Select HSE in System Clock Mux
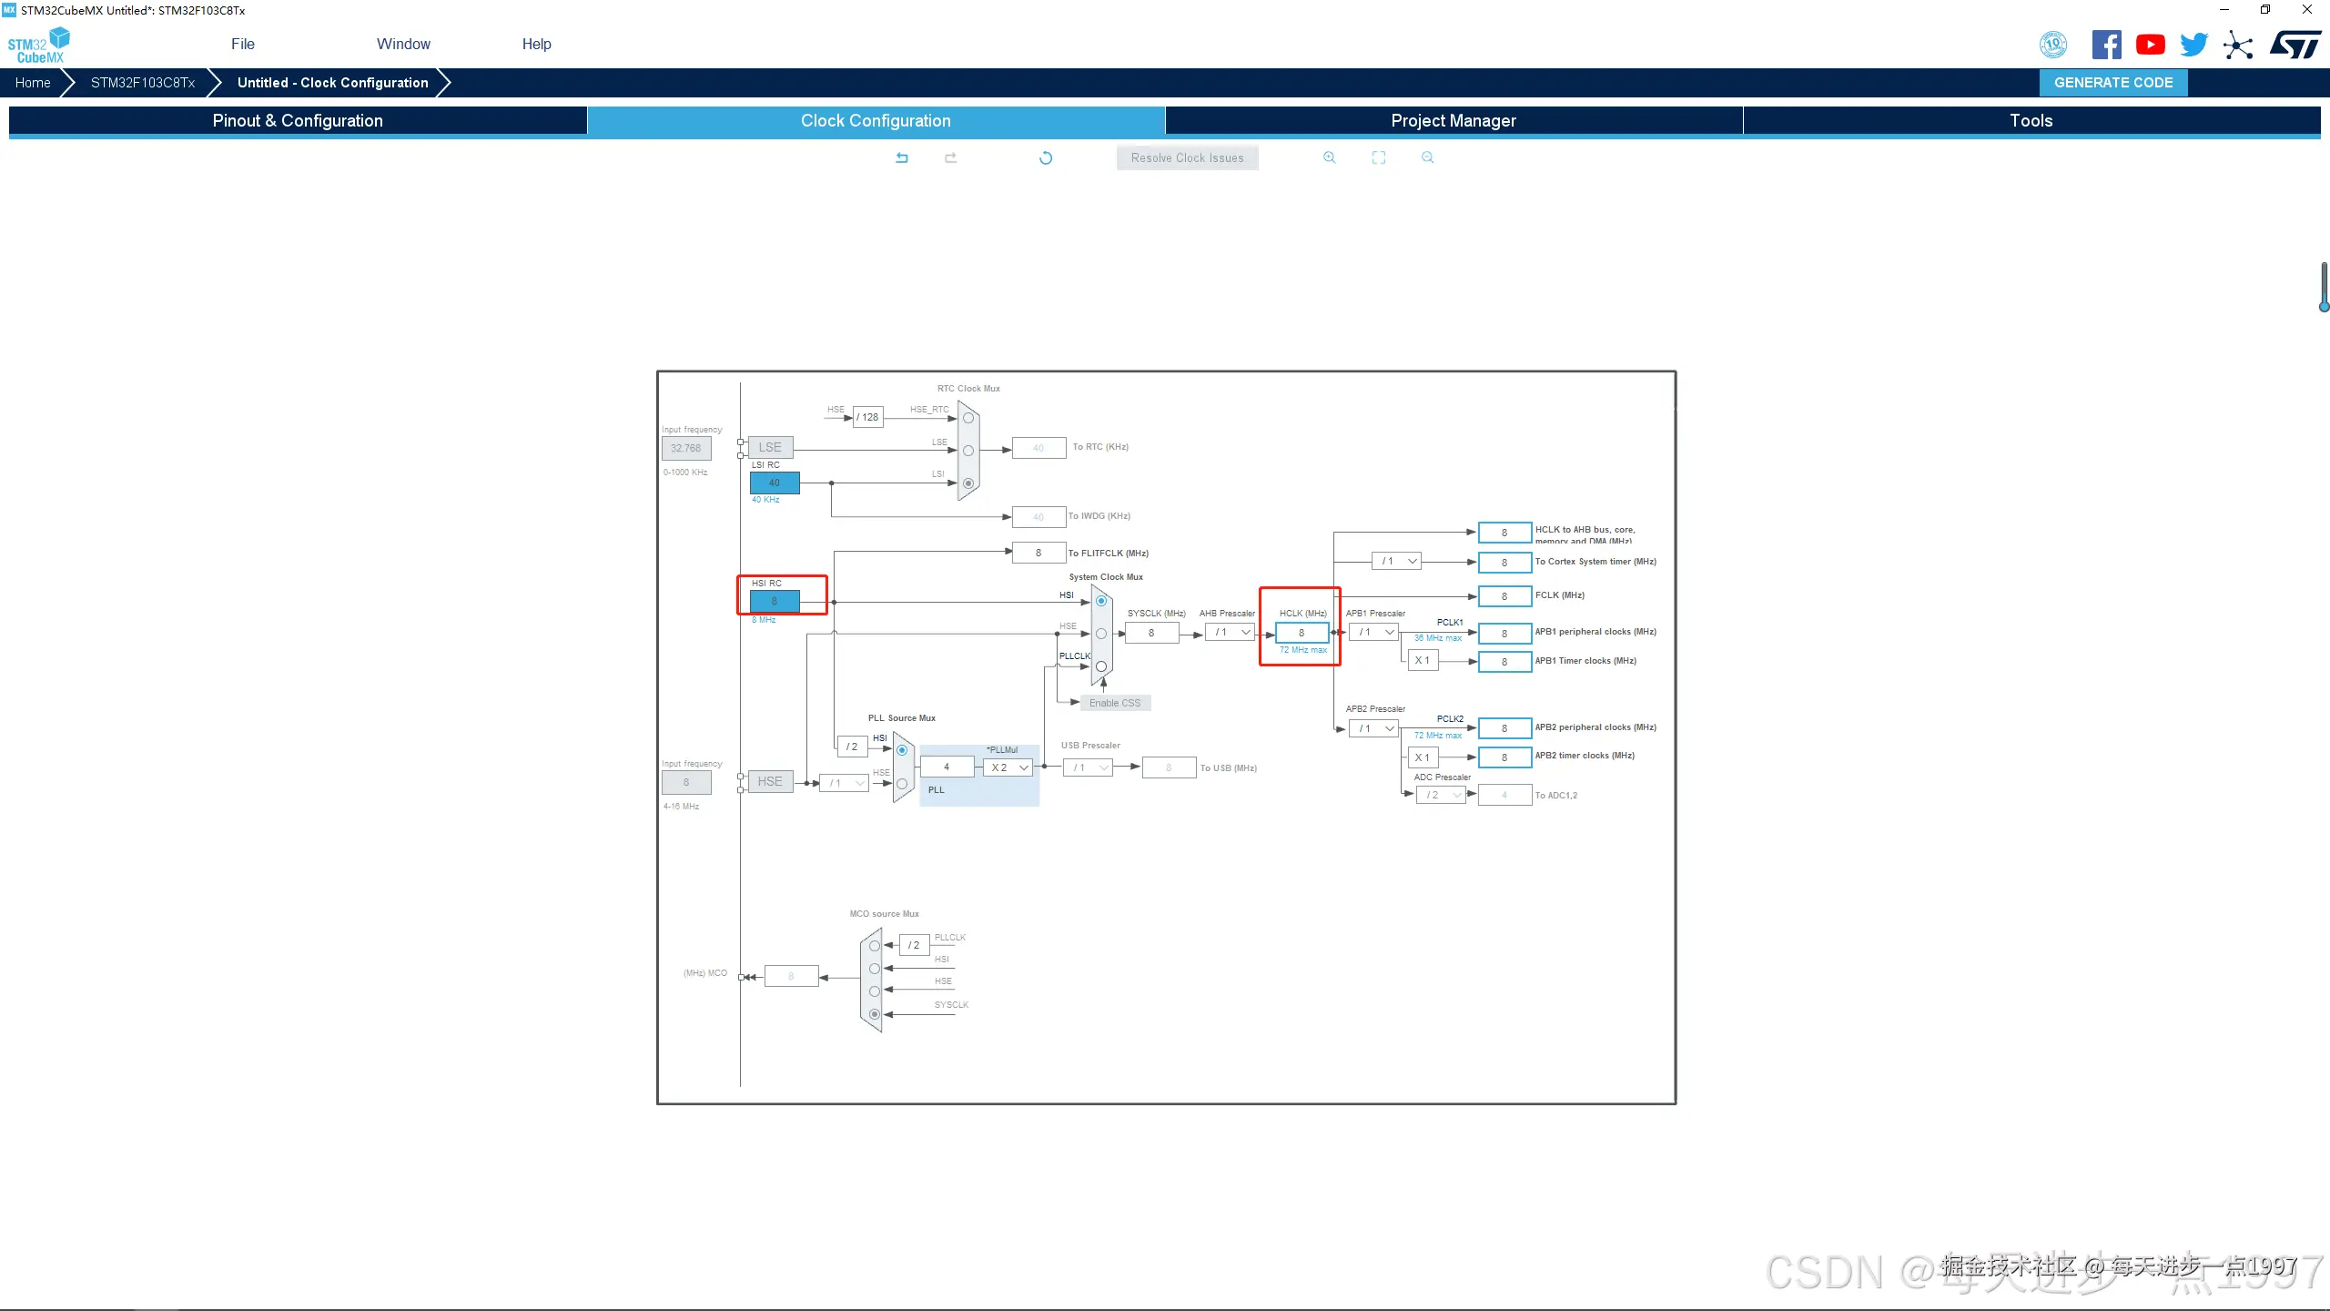The width and height of the screenshot is (2330, 1311). pos(1101,634)
